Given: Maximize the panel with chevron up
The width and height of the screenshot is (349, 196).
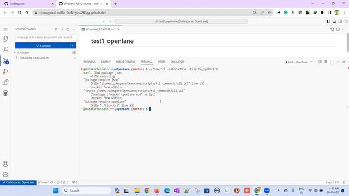Looking at the screenshot, I should coord(338,62).
